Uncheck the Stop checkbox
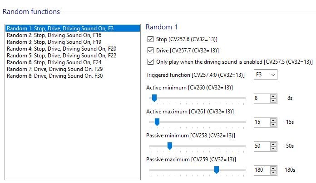Screen dimensions: 316x183 (x=150, y=39)
